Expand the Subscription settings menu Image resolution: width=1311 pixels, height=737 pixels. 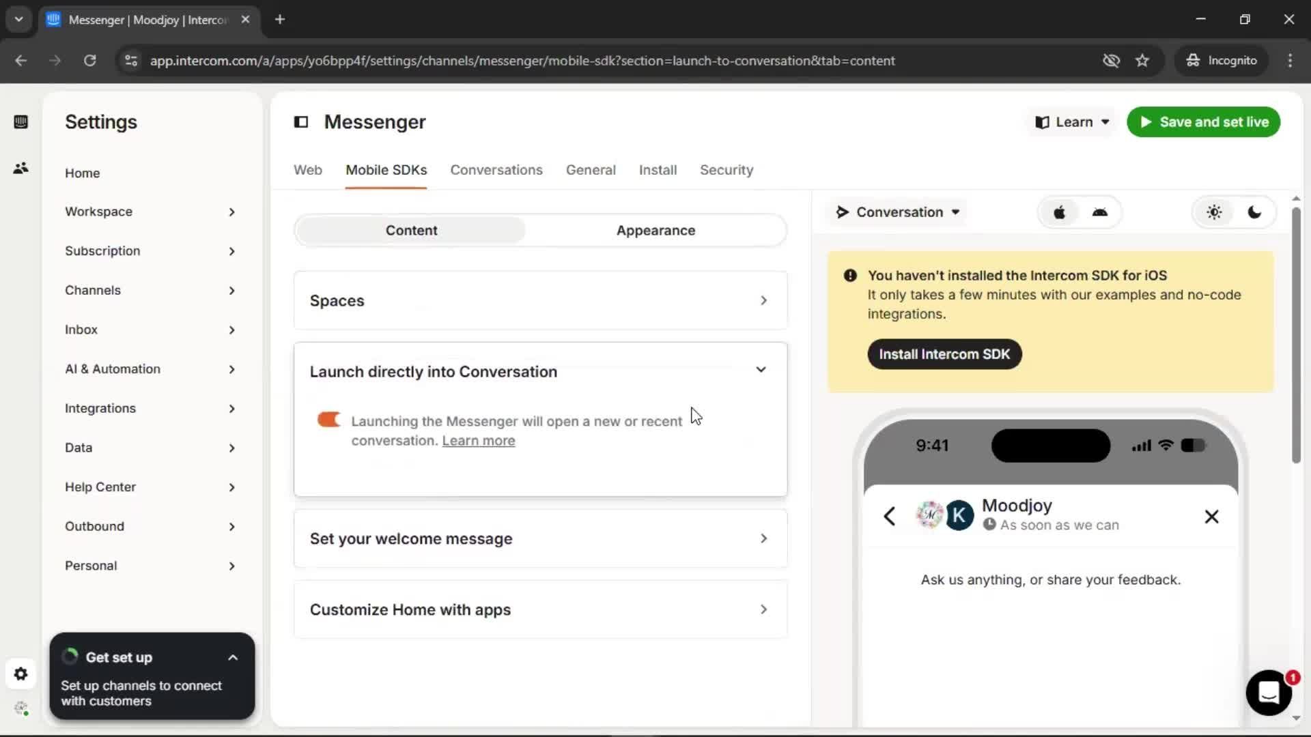click(150, 251)
